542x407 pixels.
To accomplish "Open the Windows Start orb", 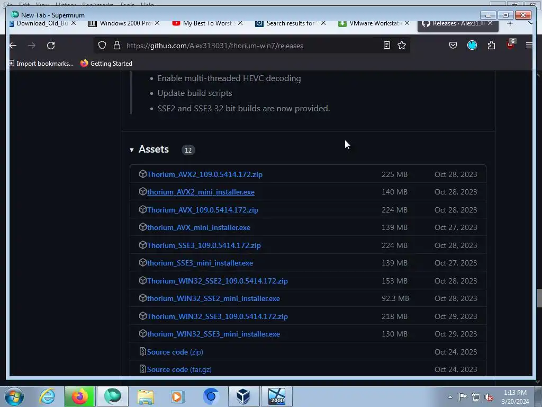I will click(14, 396).
